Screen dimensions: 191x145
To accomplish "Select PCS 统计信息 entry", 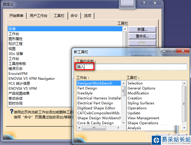I will (19, 83).
